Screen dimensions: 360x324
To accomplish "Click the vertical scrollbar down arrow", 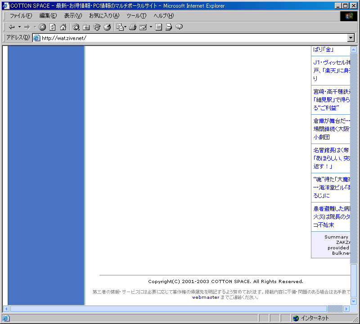I will 354,301.
